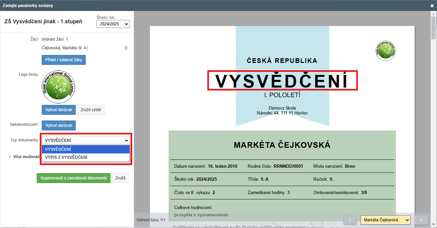Close the Zadejte parametry sestavy dialog

[x=432, y=6]
